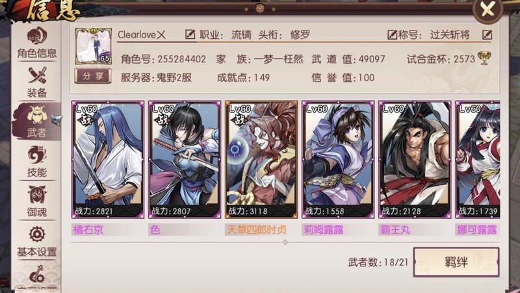Open the 角色信息 sidebar section

coord(36,42)
